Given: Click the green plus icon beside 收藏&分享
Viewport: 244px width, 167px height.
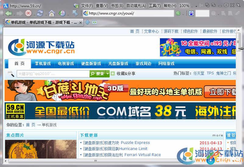Looking at the screenshot, I should tap(113, 73).
